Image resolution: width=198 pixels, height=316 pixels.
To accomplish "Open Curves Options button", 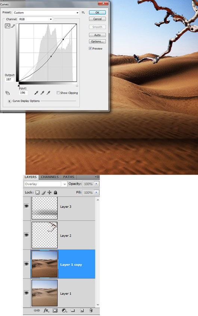I will point(97,42).
